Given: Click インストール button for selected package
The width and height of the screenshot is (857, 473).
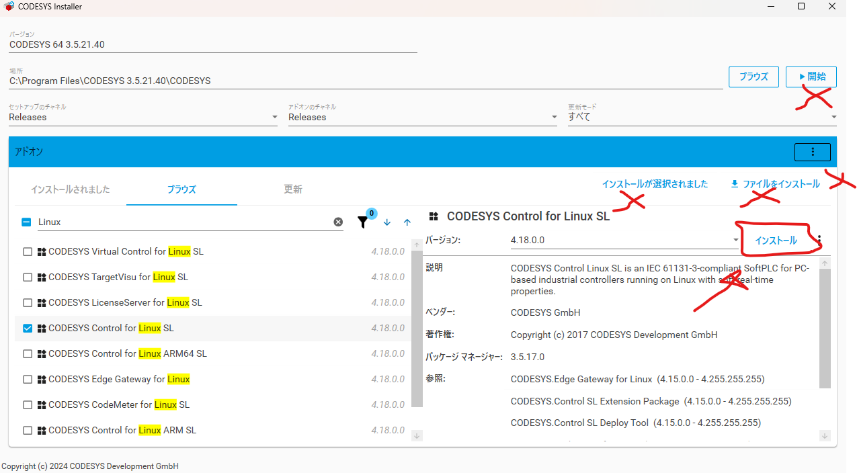Looking at the screenshot, I should [x=776, y=241].
